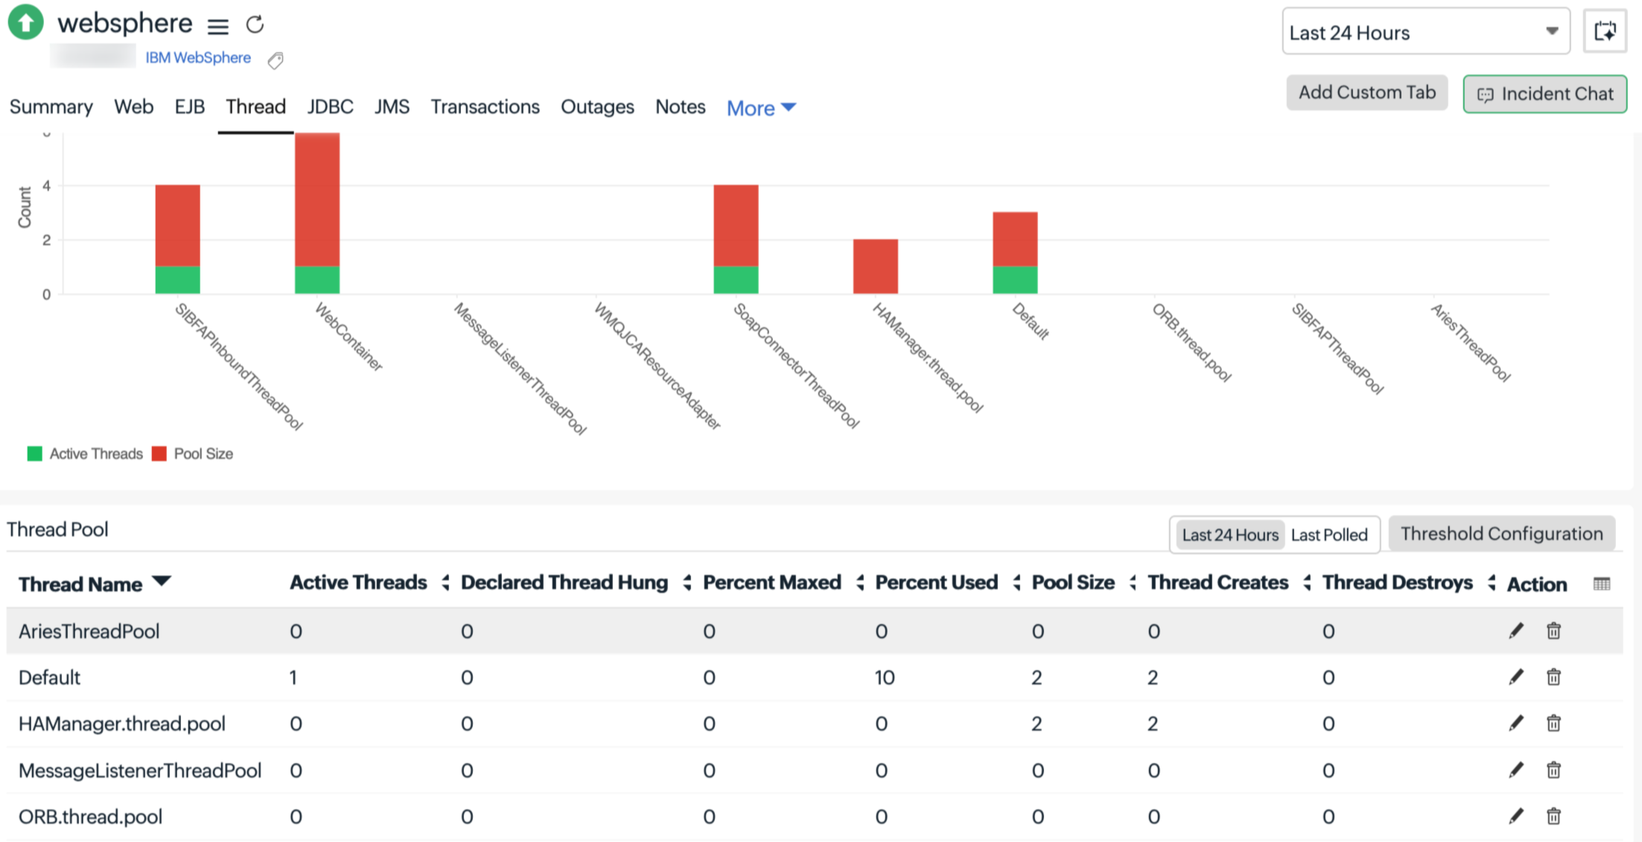Click the tag icon beside IBM WebSphere
The image size is (1642, 842).
[x=276, y=60]
